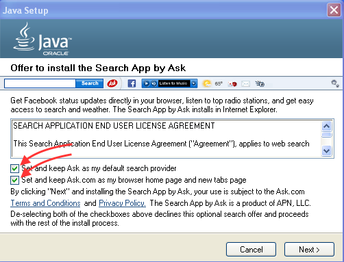Close the Java Setup window

point(334,10)
